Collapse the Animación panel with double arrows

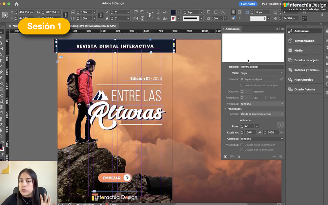[277, 29]
